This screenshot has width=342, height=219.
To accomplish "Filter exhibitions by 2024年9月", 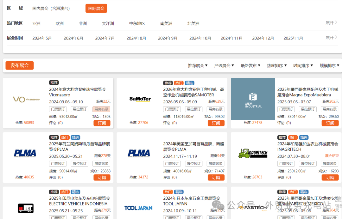I will point(168,38).
